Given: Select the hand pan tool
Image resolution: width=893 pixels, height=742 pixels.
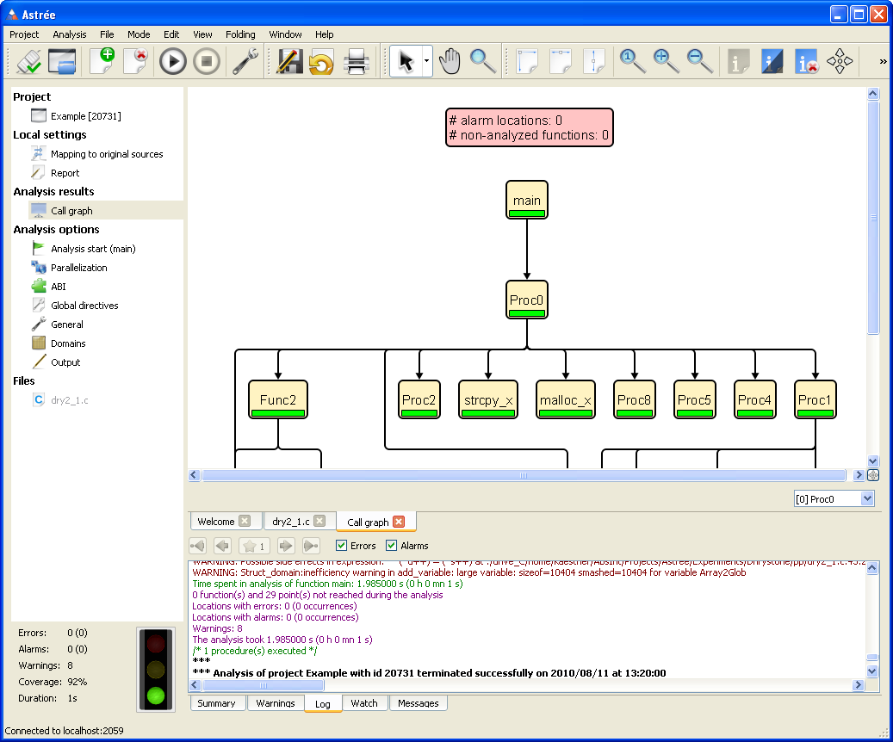Looking at the screenshot, I should point(450,61).
